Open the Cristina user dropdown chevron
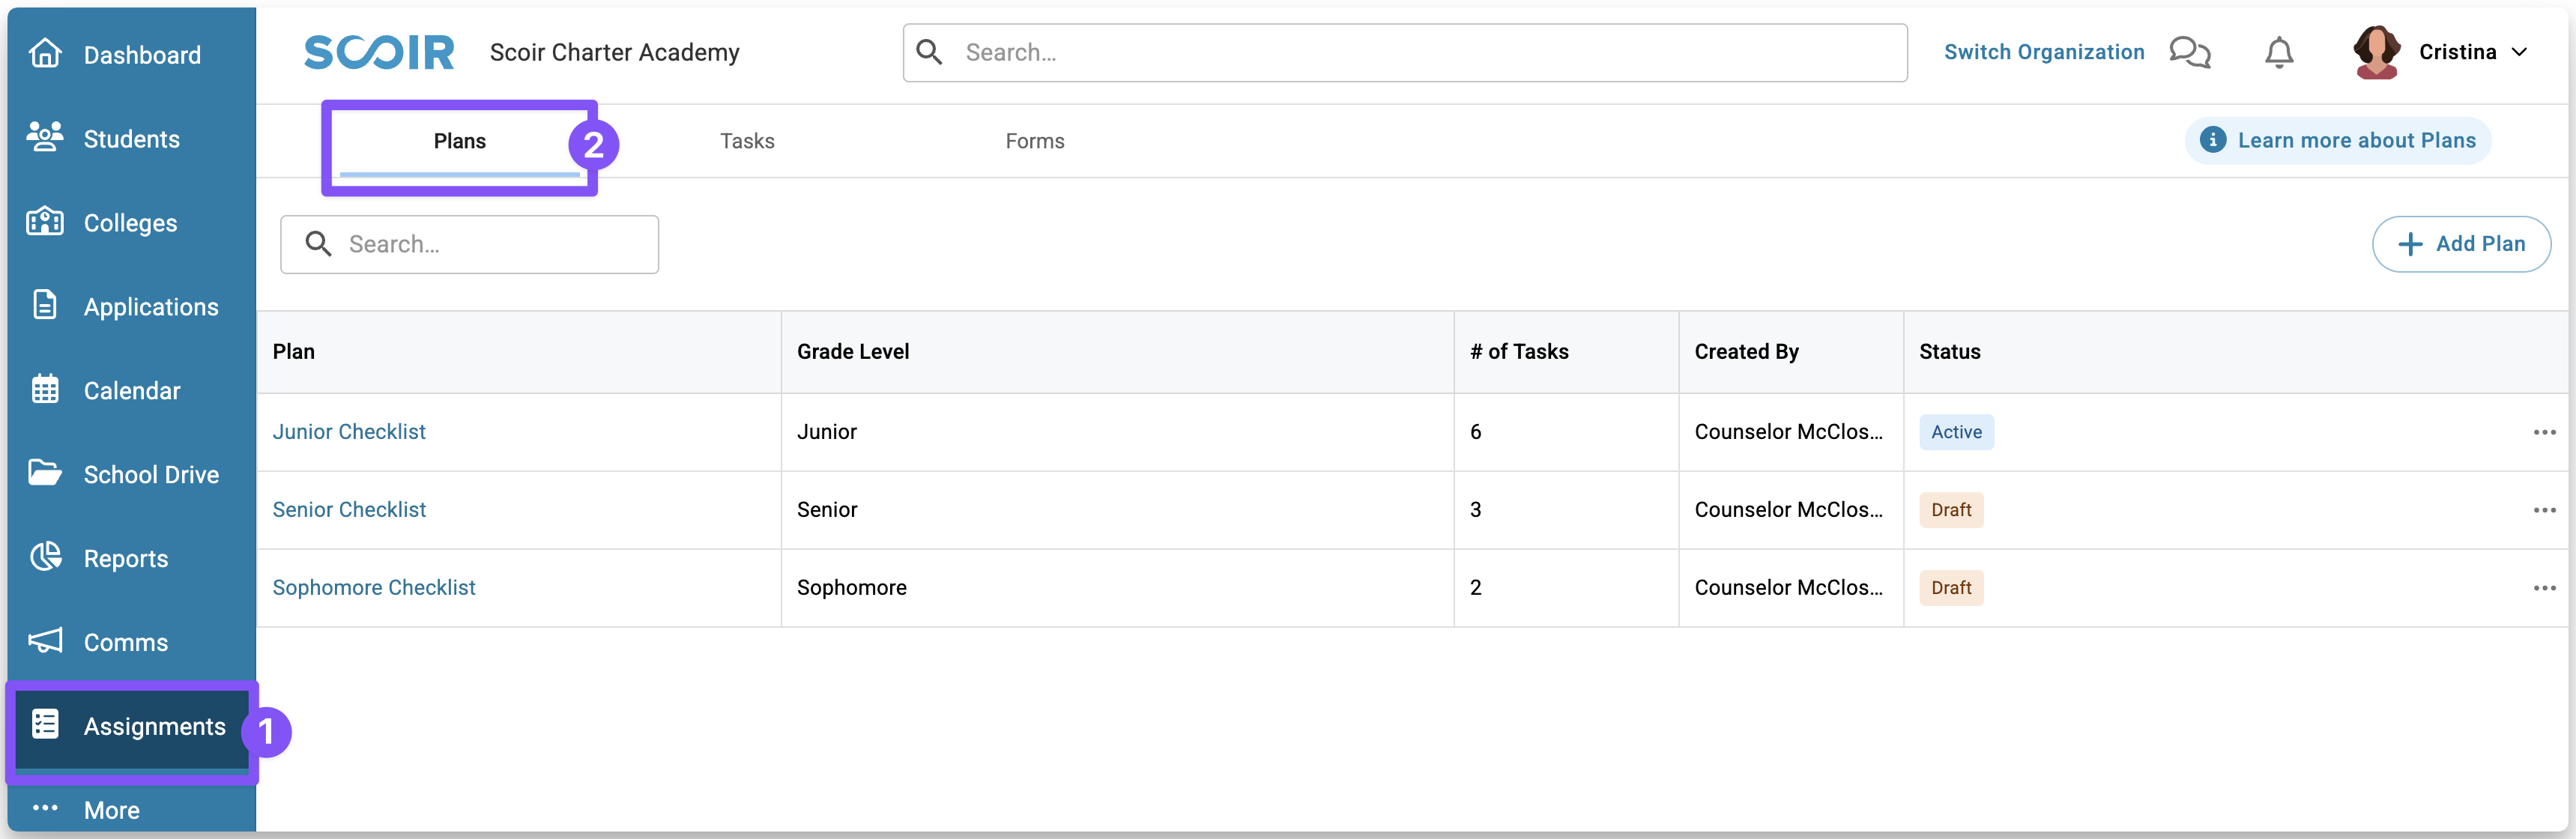2576x839 pixels. (2520, 52)
